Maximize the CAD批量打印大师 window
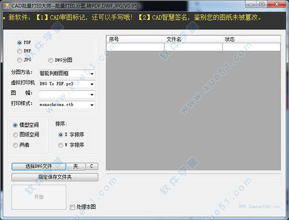 pos(262,4)
